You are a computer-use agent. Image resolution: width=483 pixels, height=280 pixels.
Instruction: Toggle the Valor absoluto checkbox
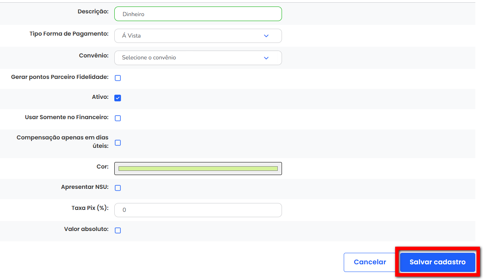pyautogui.click(x=118, y=231)
